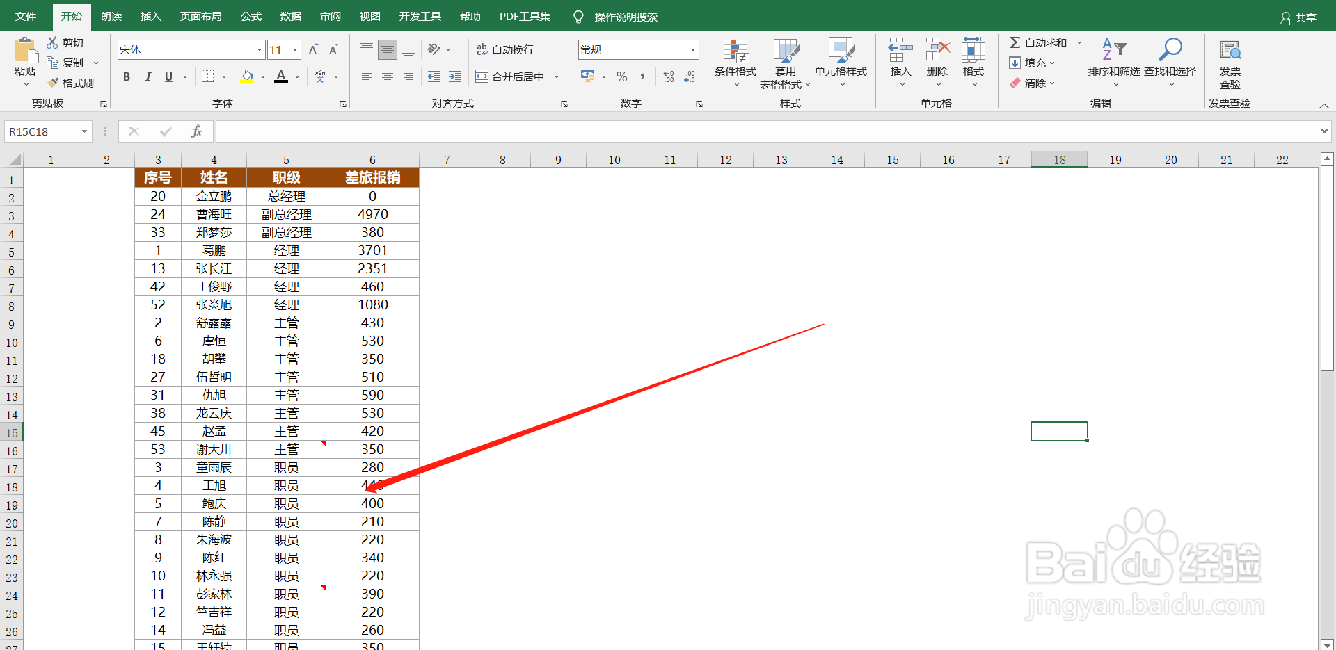This screenshot has width=1336, height=650.
Task: Toggle middle align icon
Action: coord(388,49)
